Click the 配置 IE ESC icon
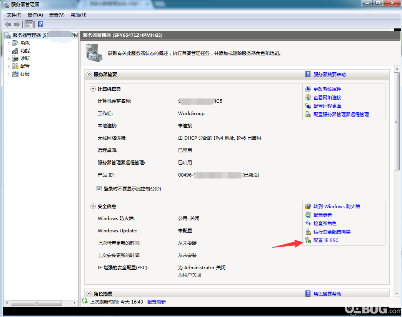The width and height of the screenshot is (402, 317). point(308,240)
